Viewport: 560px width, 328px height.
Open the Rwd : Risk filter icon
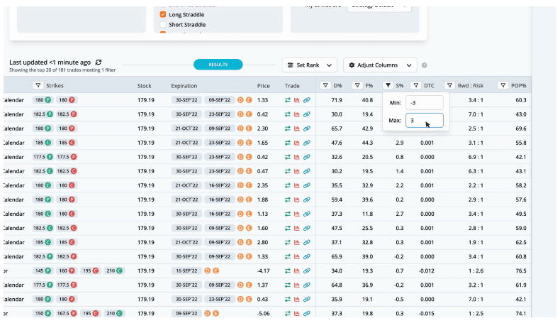pos(449,86)
